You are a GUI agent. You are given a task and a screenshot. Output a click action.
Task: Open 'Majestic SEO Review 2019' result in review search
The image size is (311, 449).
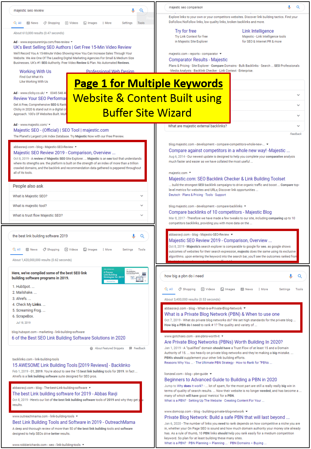(64, 153)
